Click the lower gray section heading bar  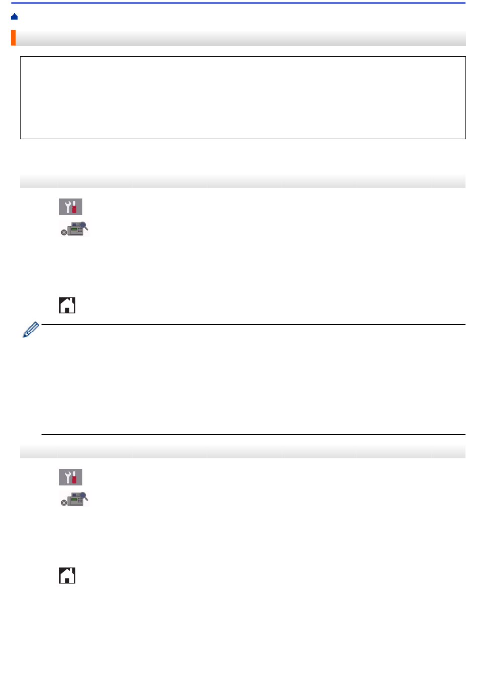pos(243,452)
